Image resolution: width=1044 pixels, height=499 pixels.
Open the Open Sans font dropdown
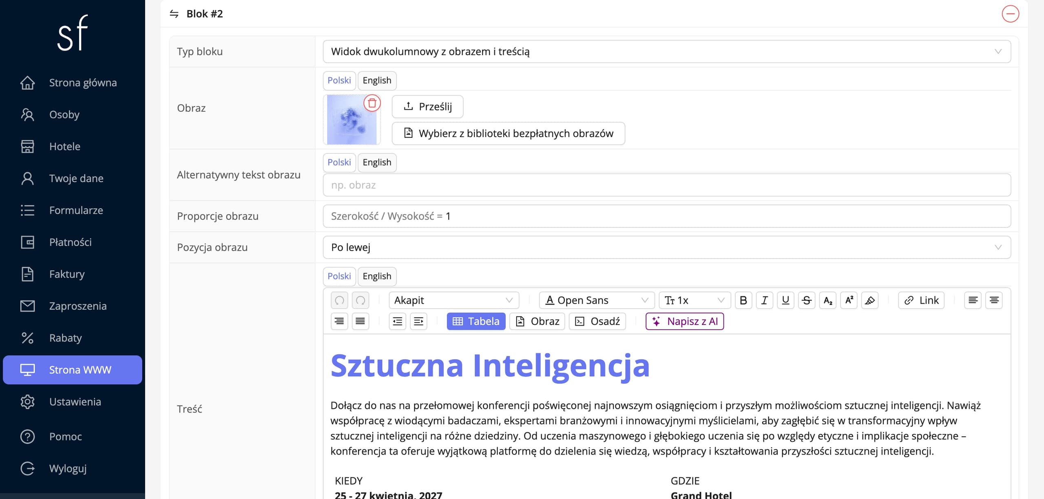click(x=597, y=300)
